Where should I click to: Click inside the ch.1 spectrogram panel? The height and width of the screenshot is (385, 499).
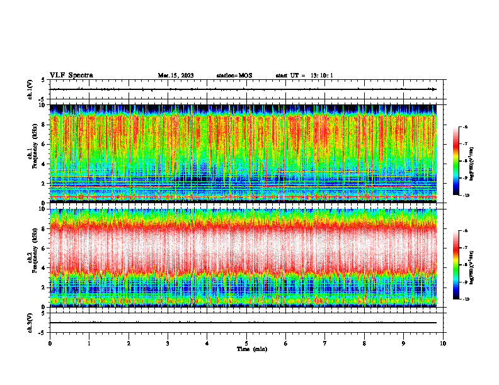[243, 153]
